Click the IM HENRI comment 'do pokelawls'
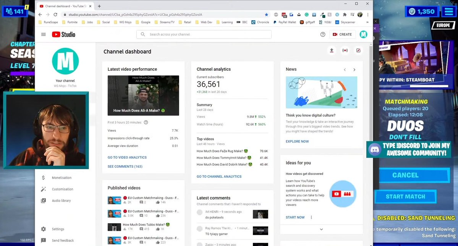This screenshot has height=246, width=458. (x=214, y=217)
